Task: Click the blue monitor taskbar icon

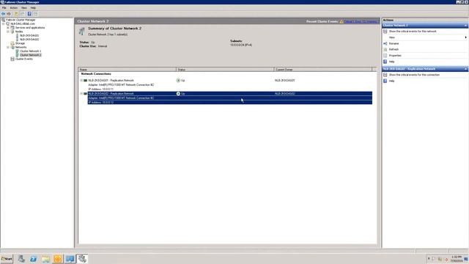Action: (70, 259)
